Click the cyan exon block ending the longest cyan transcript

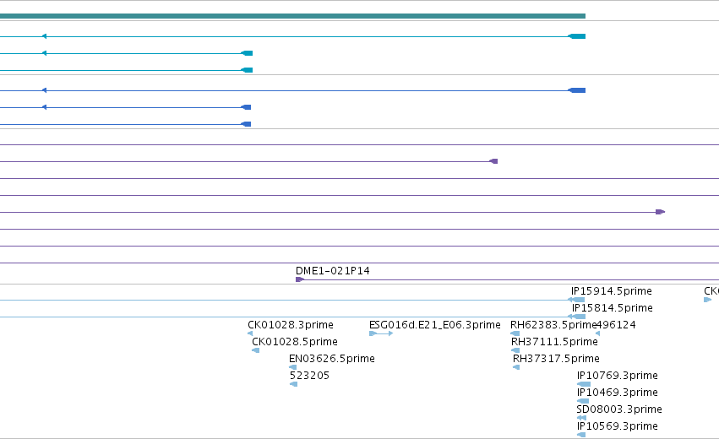577,36
